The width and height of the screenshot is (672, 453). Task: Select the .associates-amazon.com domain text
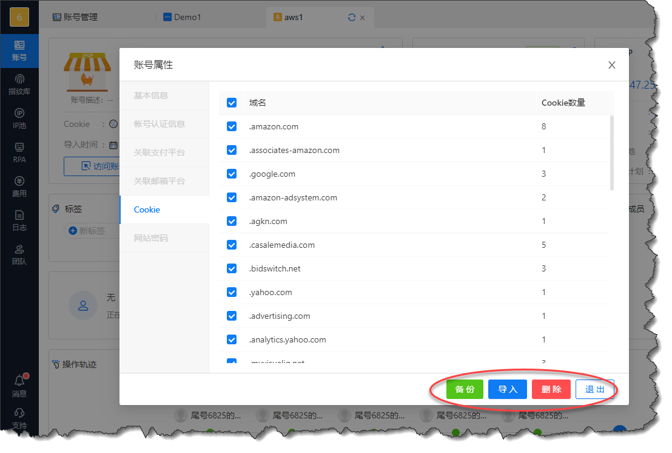point(294,150)
